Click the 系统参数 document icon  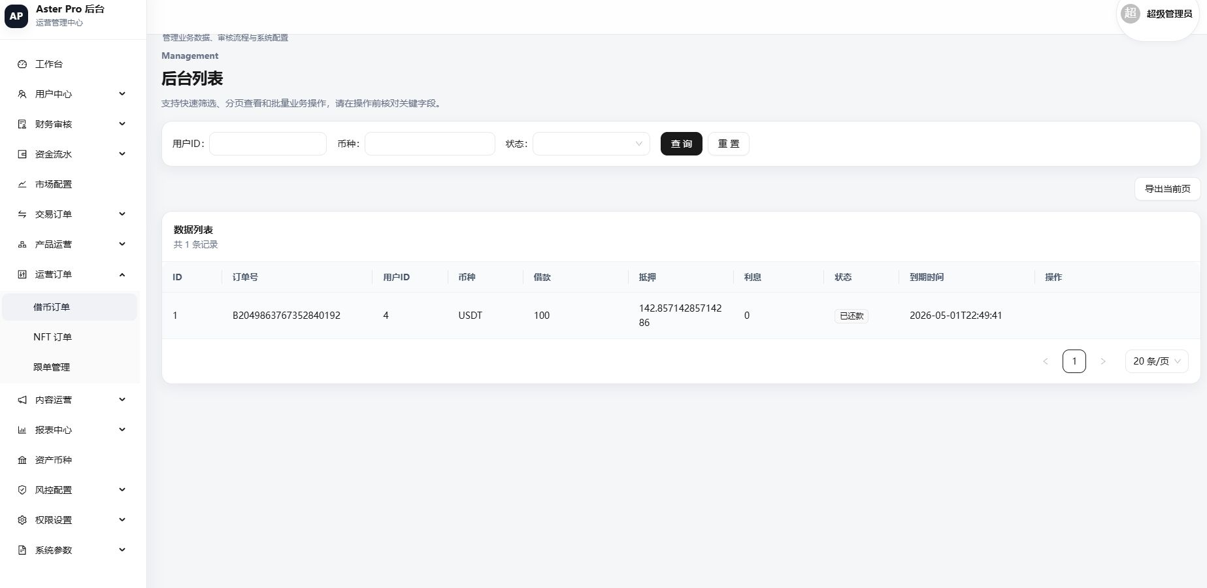point(22,550)
